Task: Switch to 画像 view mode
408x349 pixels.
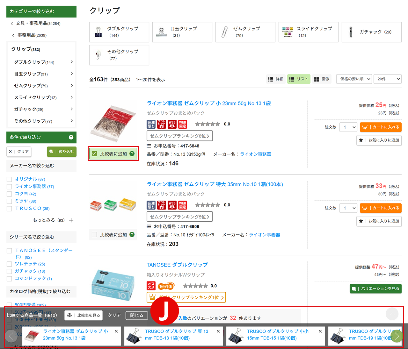Action: [x=322, y=79]
